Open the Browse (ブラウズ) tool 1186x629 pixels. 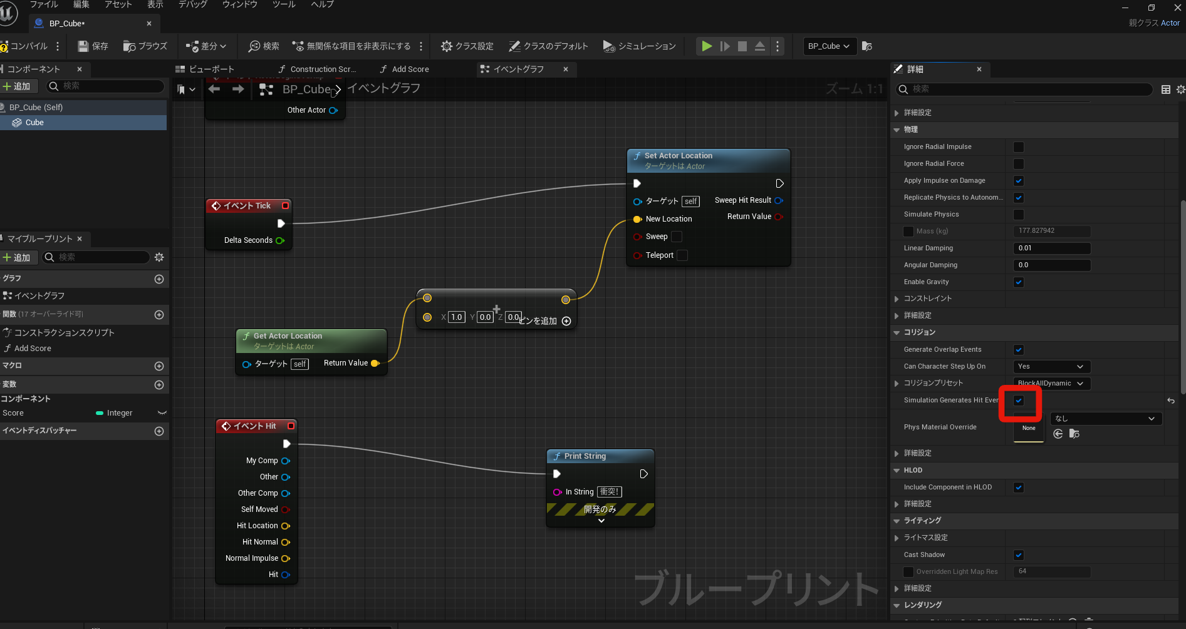(145, 46)
